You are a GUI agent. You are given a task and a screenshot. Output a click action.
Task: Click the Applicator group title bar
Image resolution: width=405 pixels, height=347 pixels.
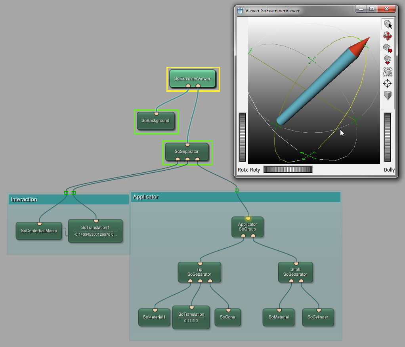[x=235, y=197]
